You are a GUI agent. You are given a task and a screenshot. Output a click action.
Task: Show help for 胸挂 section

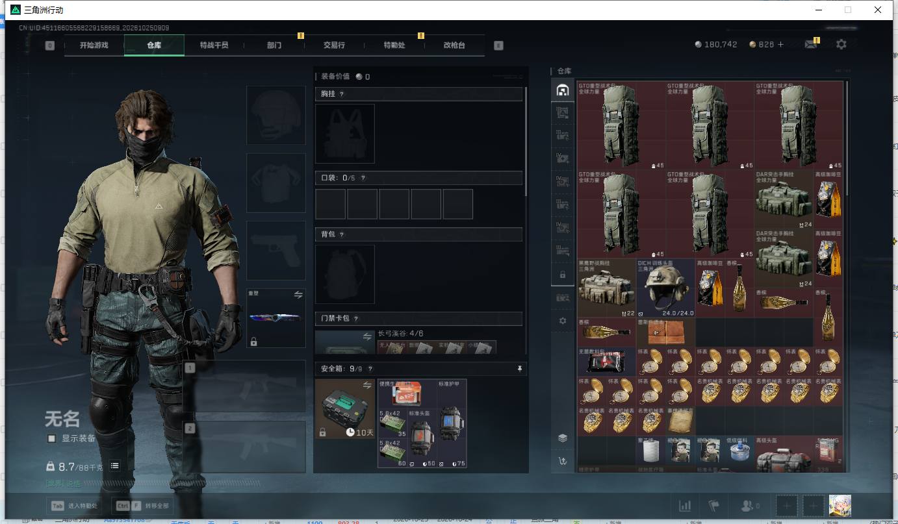pyautogui.click(x=342, y=94)
